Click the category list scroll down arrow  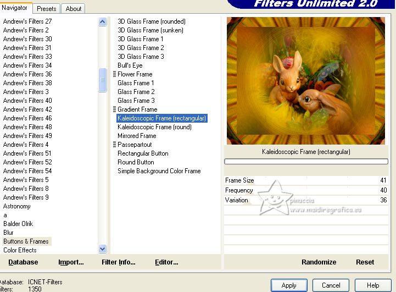(x=103, y=249)
